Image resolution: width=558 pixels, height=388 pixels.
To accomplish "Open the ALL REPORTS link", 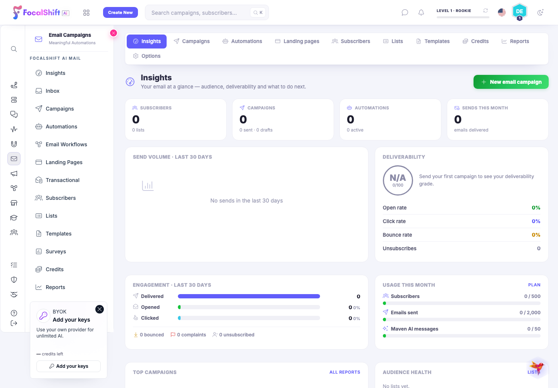I will pyautogui.click(x=345, y=372).
